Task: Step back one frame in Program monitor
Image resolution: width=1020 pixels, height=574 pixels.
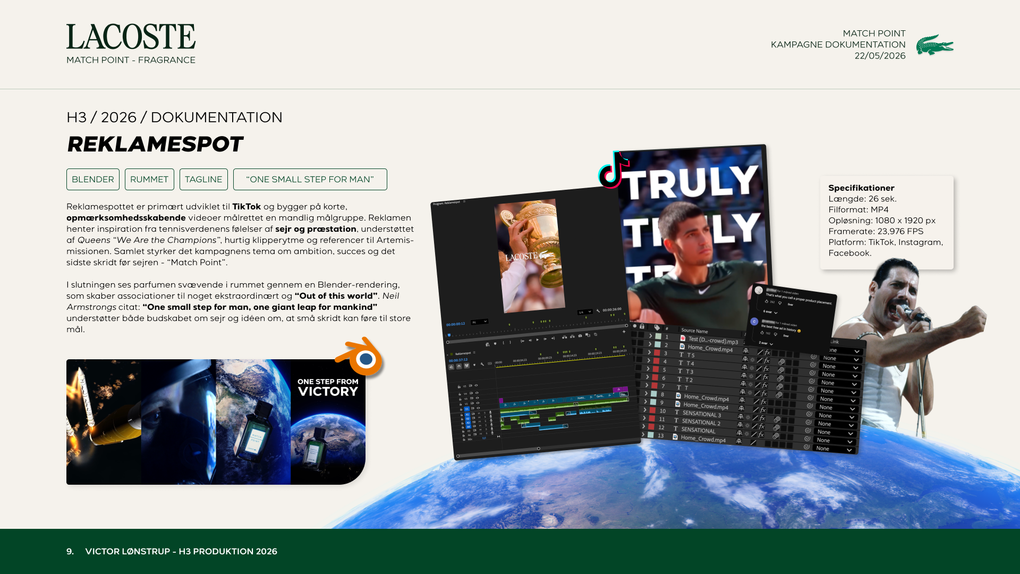Action: point(530,340)
